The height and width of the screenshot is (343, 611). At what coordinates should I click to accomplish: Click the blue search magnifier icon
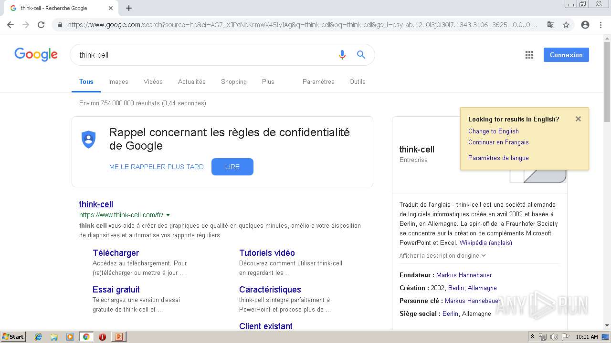[x=361, y=55]
